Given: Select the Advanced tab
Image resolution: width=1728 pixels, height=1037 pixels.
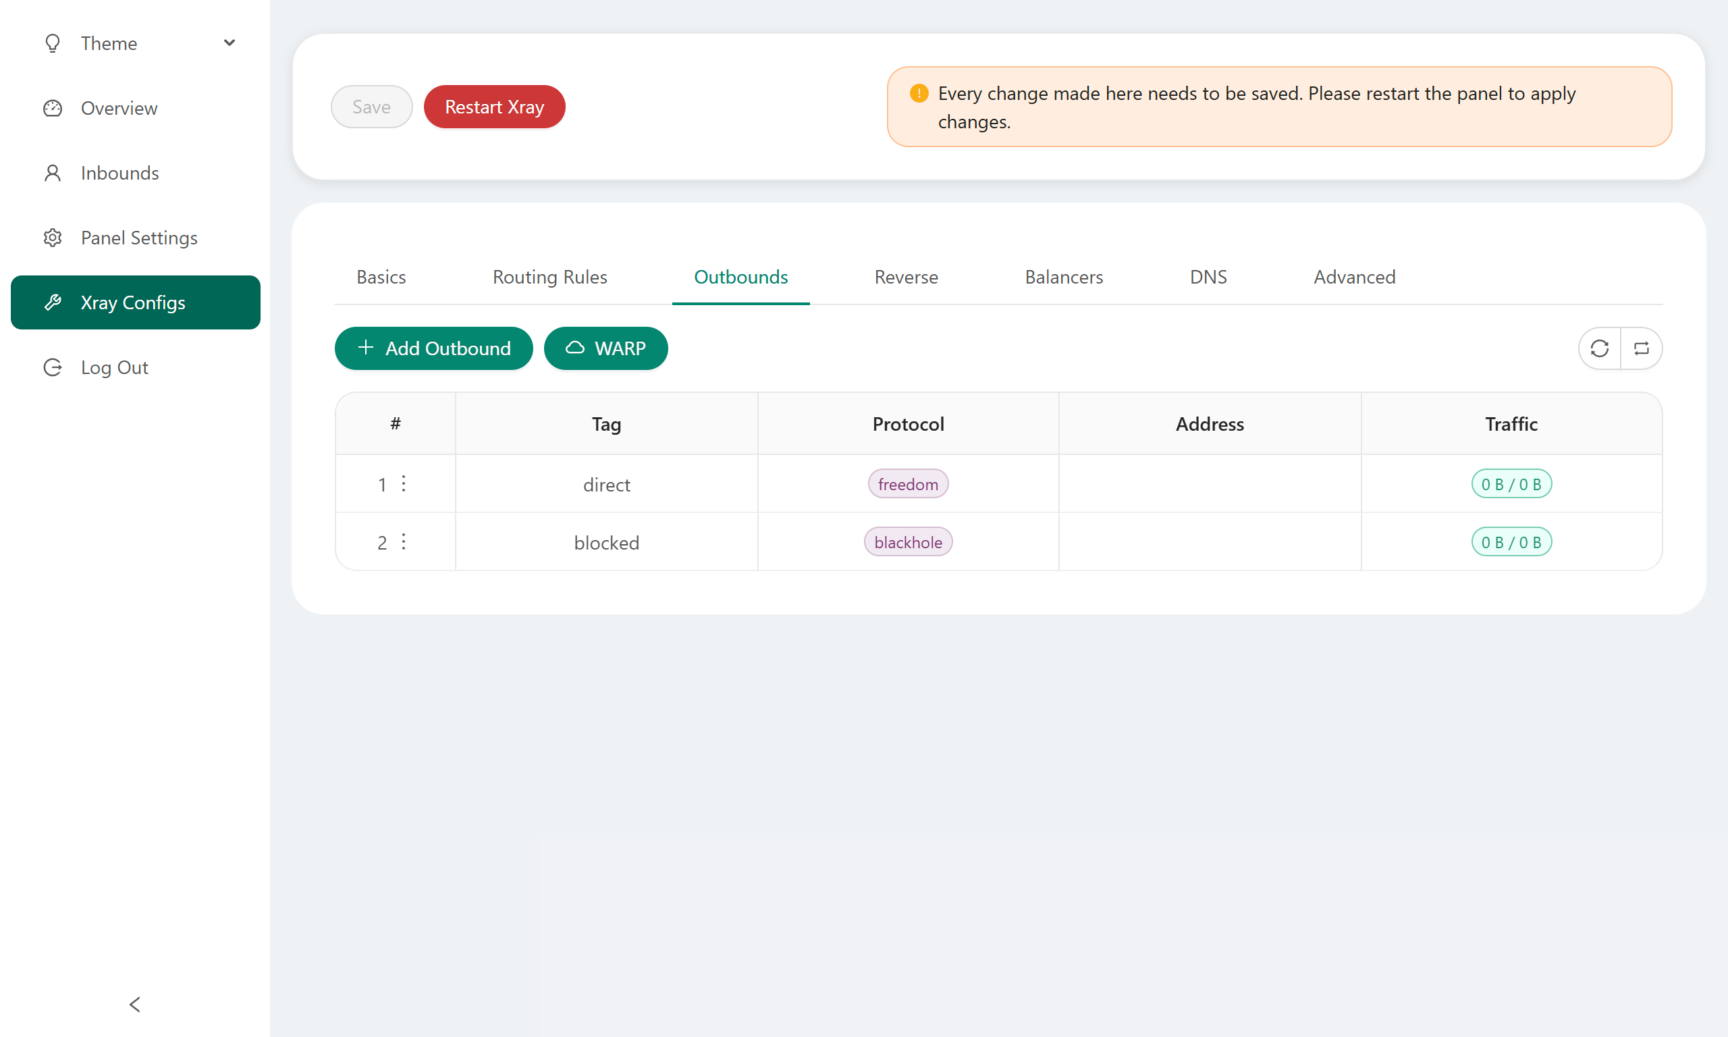Looking at the screenshot, I should [1353, 277].
